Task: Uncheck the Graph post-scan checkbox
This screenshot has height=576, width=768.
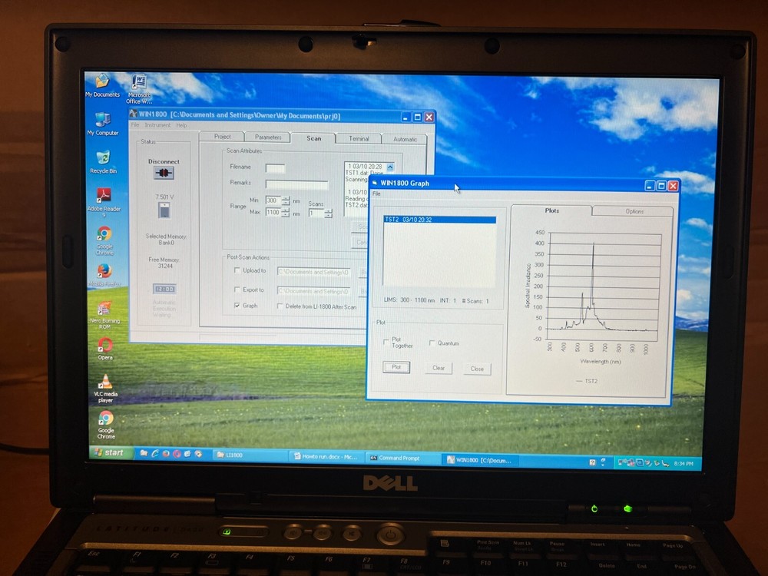Action: coord(238,306)
